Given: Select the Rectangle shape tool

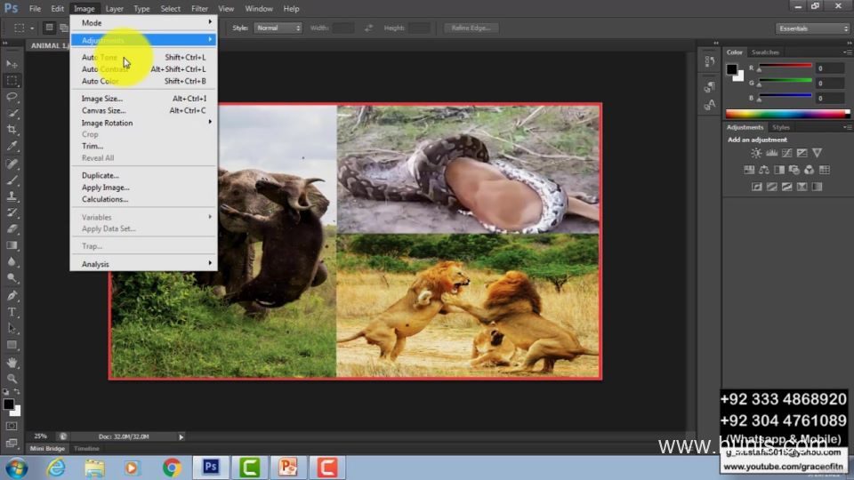Looking at the screenshot, I should click(x=12, y=345).
